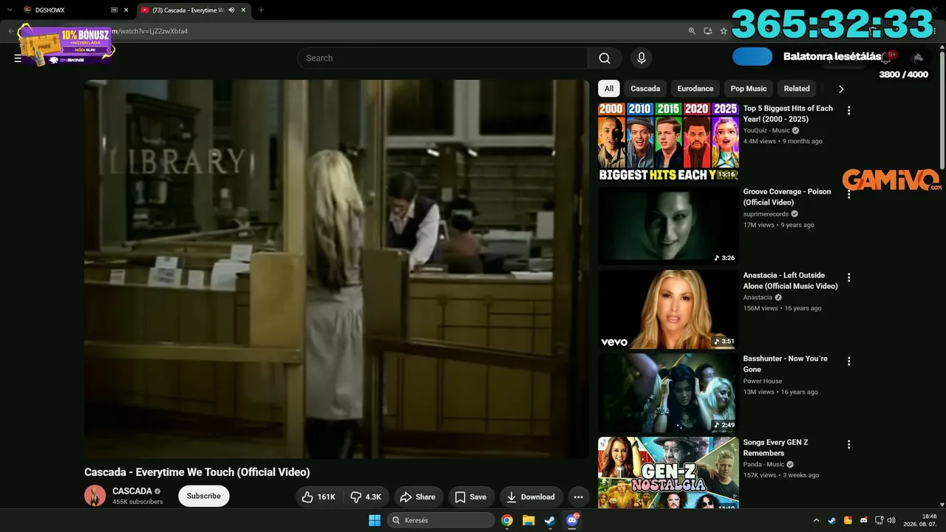Screen dimensions: 946x532
Task: Open options menu for Anastacia Left Outside Alone
Action: pos(849,278)
